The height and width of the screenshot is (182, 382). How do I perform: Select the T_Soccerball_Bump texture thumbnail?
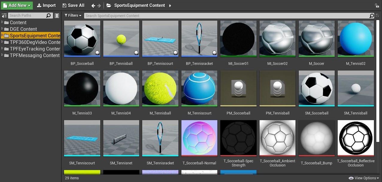coord(317,138)
